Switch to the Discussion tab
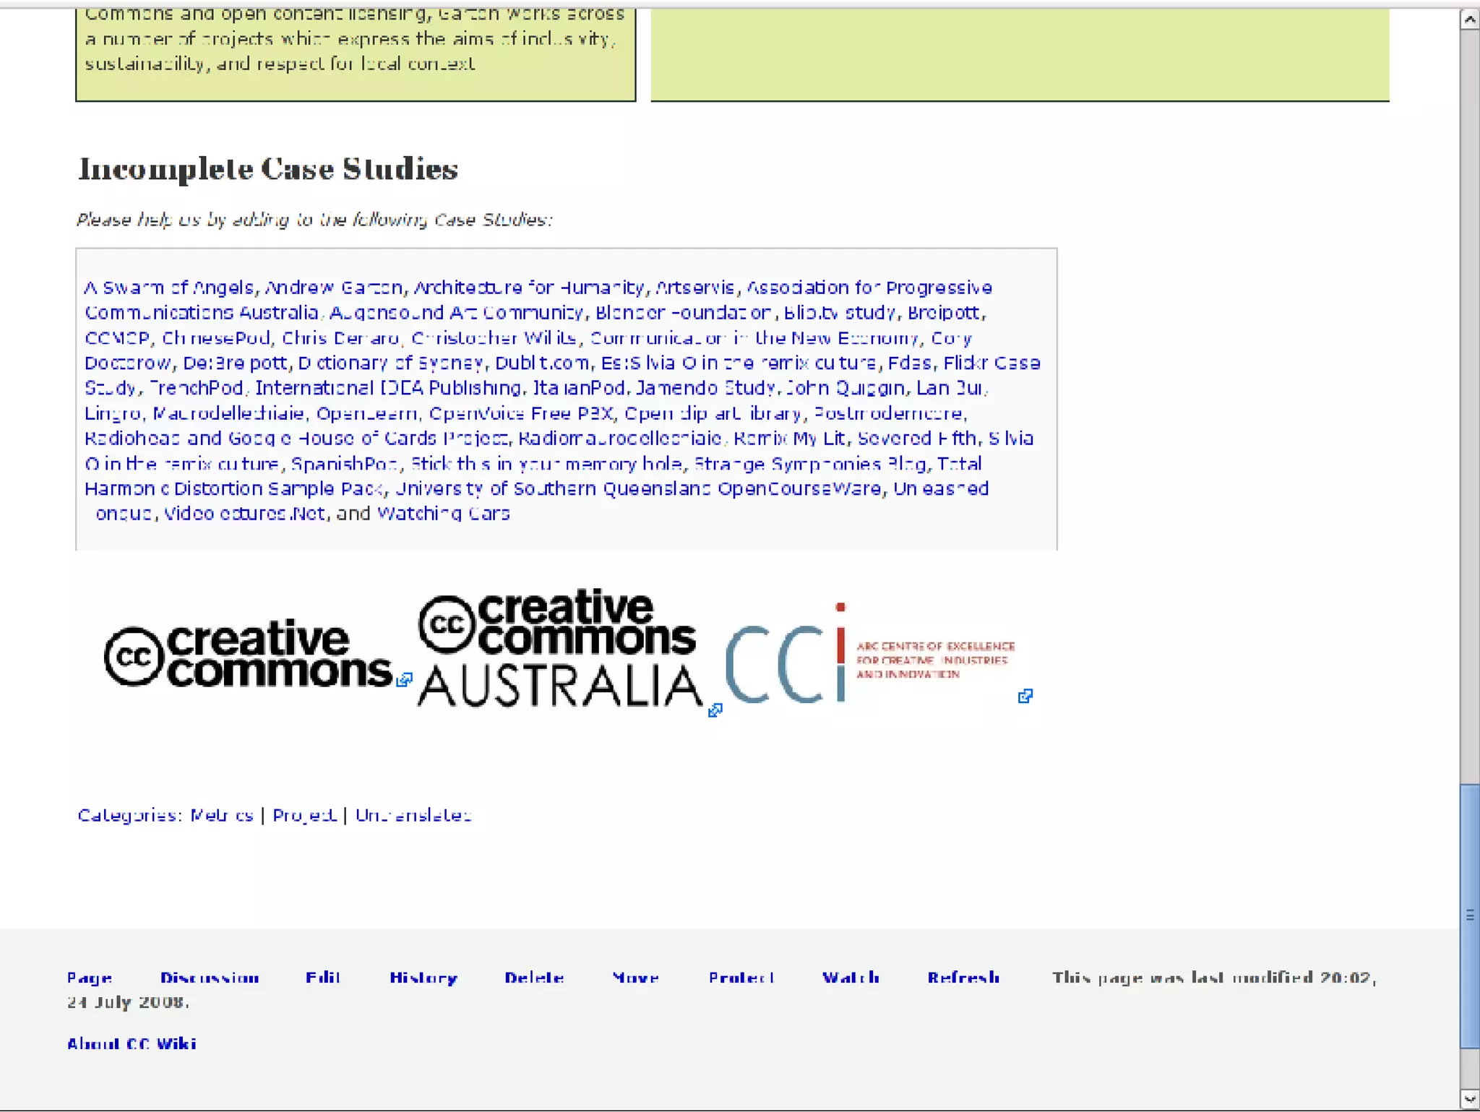The height and width of the screenshot is (1112, 1480). point(210,978)
